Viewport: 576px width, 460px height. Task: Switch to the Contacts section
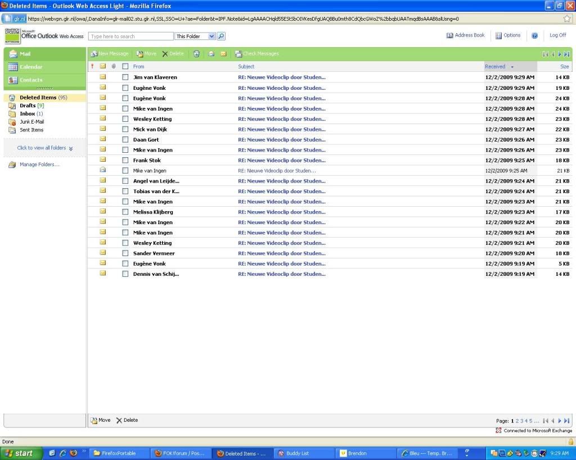click(x=31, y=80)
